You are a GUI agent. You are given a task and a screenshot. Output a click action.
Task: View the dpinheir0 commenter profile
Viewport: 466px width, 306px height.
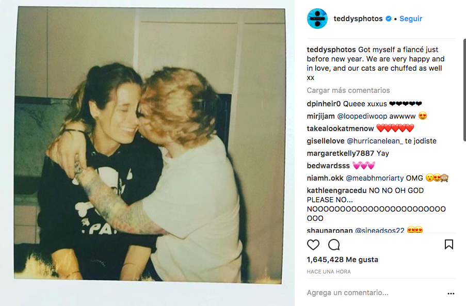(x=324, y=104)
